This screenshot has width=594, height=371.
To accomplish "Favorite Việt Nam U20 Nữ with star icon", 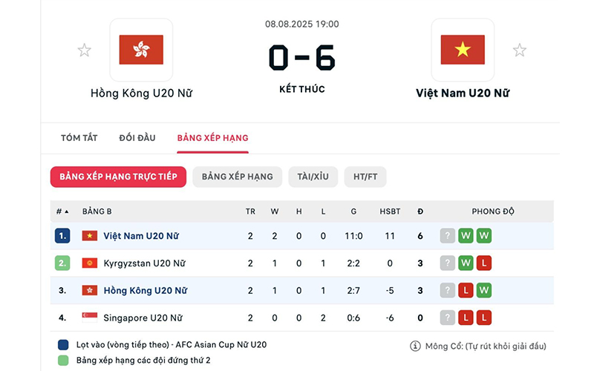I will coord(519,50).
